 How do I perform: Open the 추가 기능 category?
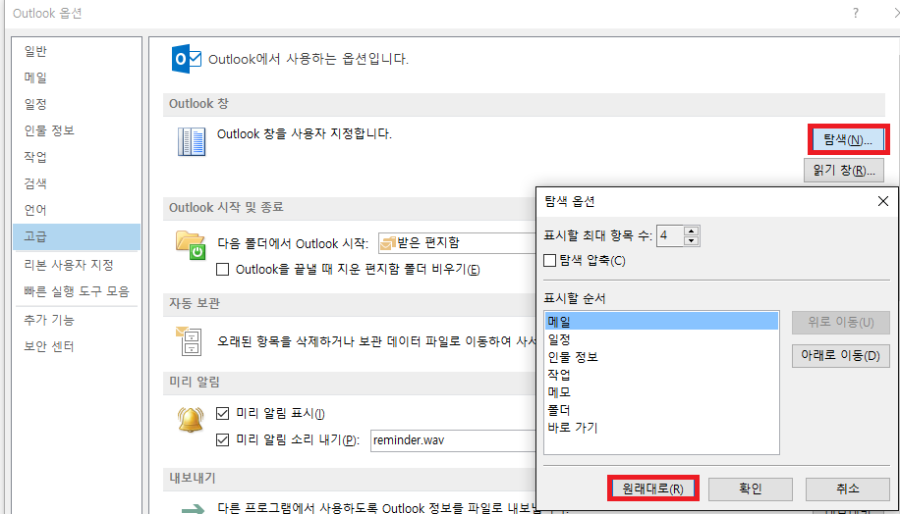pyautogui.click(x=77, y=320)
